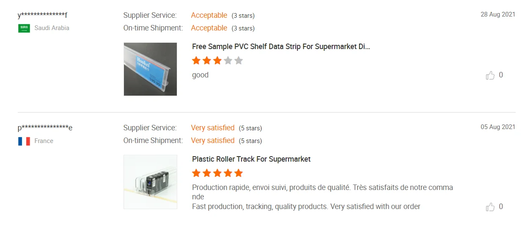Click the Saudi Arabia flag icon
This screenshot has width=522, height=234.
24,28
